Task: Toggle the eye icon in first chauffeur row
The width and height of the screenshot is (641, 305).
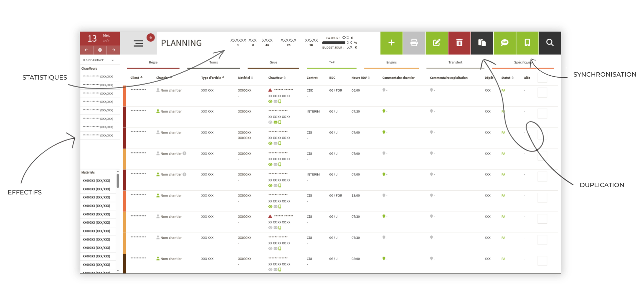Action: [270, 102]
